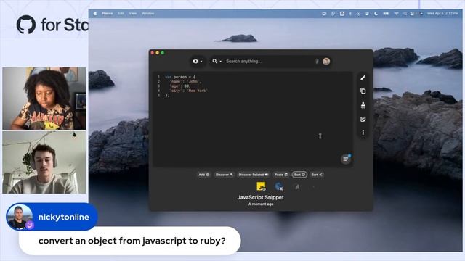The image size is (465, 261).
Task: Open the Pieces app menu
Action: (107, 14)
